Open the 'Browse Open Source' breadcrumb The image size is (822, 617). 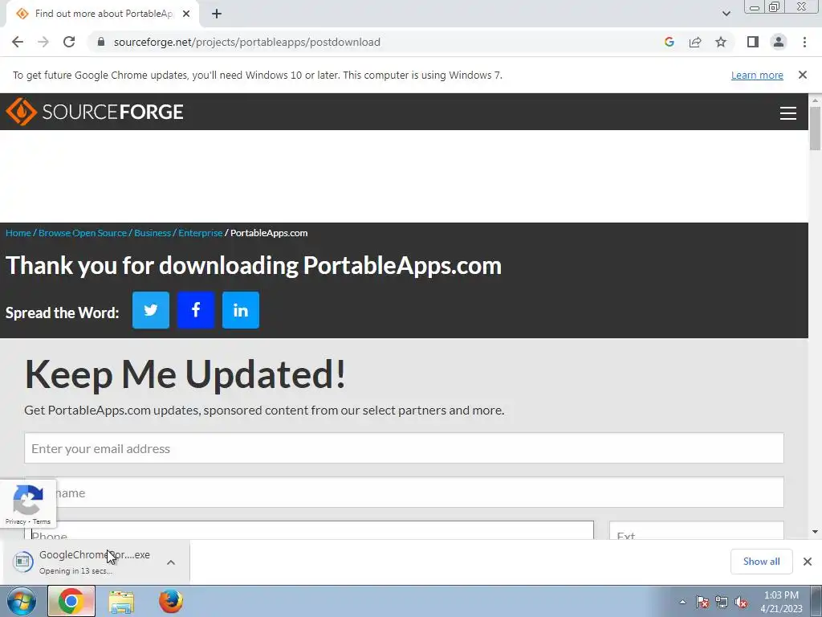point(83,233)
